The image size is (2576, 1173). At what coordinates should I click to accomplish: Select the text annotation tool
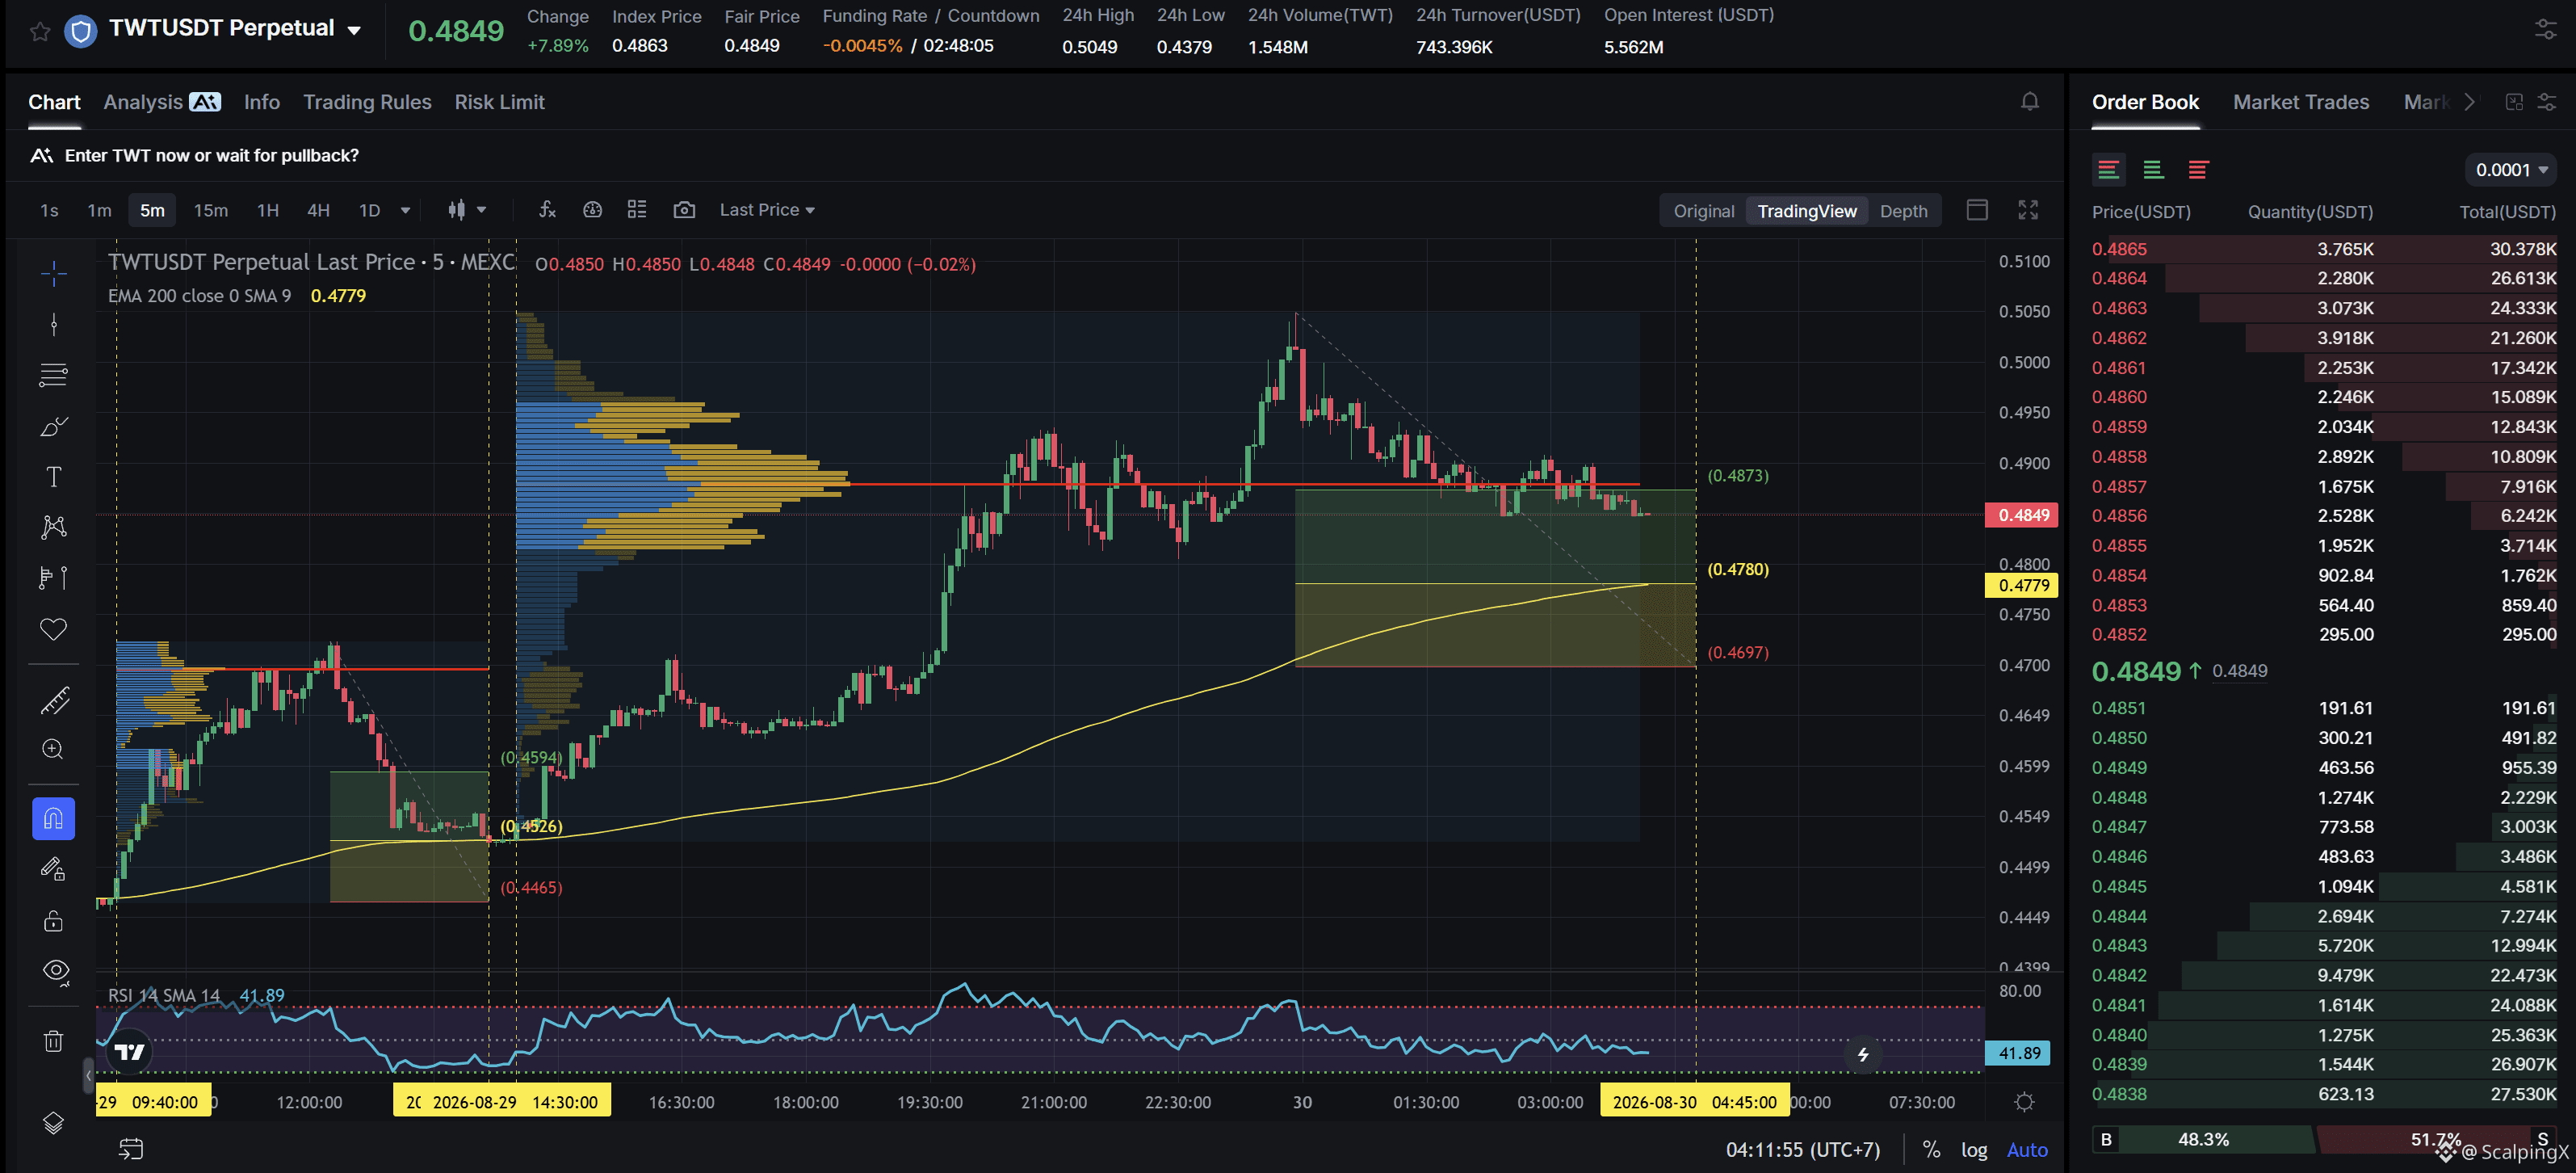click(54, 477)
